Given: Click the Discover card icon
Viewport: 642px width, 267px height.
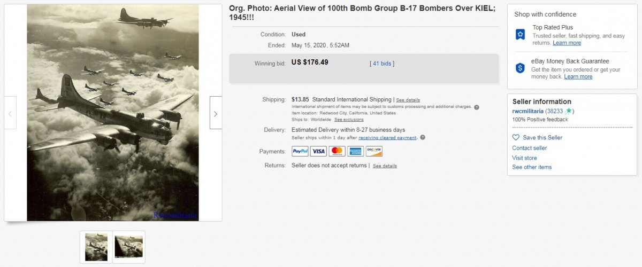Looking at the screenshot, I should (x=374, y=151).
